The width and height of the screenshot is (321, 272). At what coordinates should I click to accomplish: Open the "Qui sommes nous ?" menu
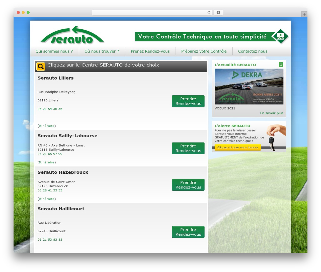[x=54, y=51]
